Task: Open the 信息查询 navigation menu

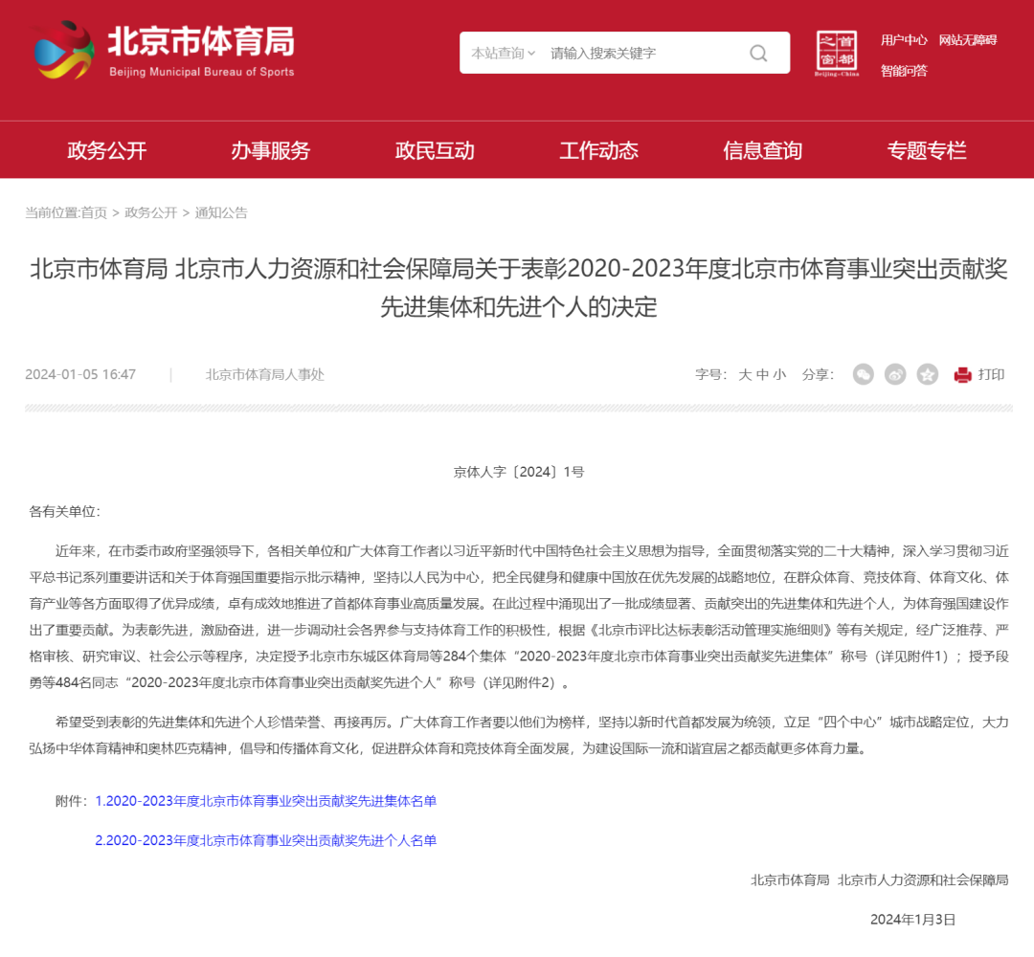Action: coord(762,150)
